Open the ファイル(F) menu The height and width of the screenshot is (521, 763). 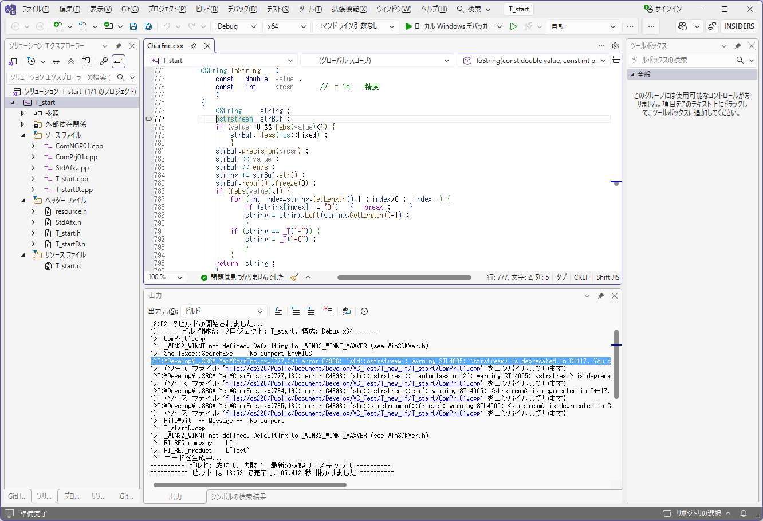point(36,9)
